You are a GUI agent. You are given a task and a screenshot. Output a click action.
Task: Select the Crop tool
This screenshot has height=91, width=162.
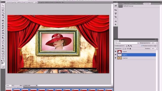coord(3,15)
